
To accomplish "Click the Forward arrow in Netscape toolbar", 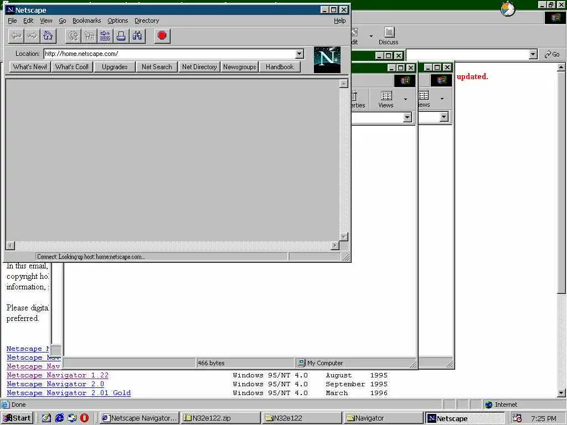I will (32, 36).
